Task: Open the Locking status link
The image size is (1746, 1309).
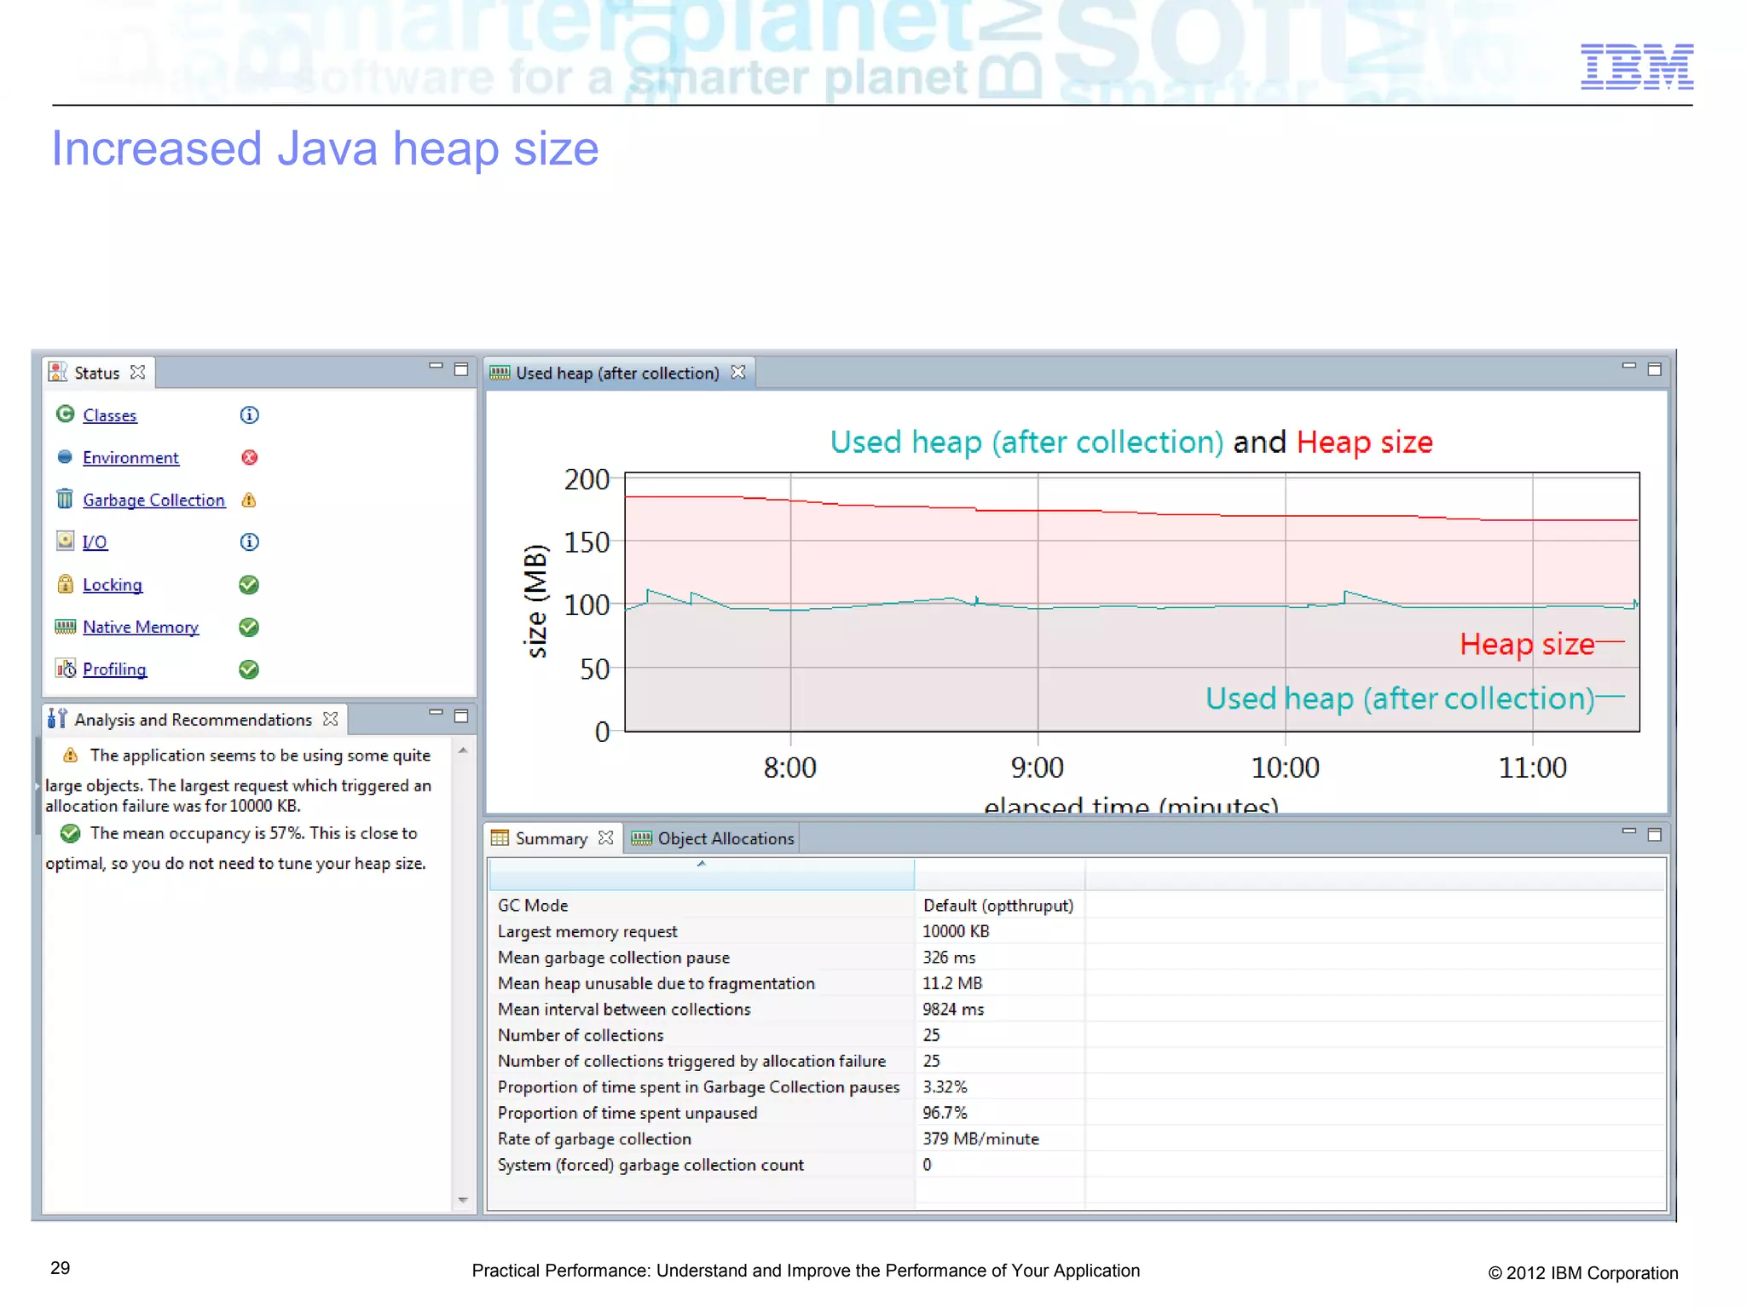Action: click(x=113, y=585)
